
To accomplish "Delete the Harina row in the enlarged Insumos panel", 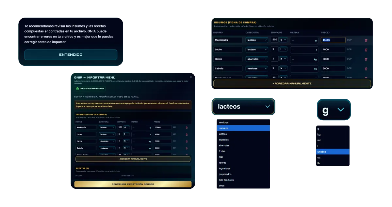I will coord(366,59).
